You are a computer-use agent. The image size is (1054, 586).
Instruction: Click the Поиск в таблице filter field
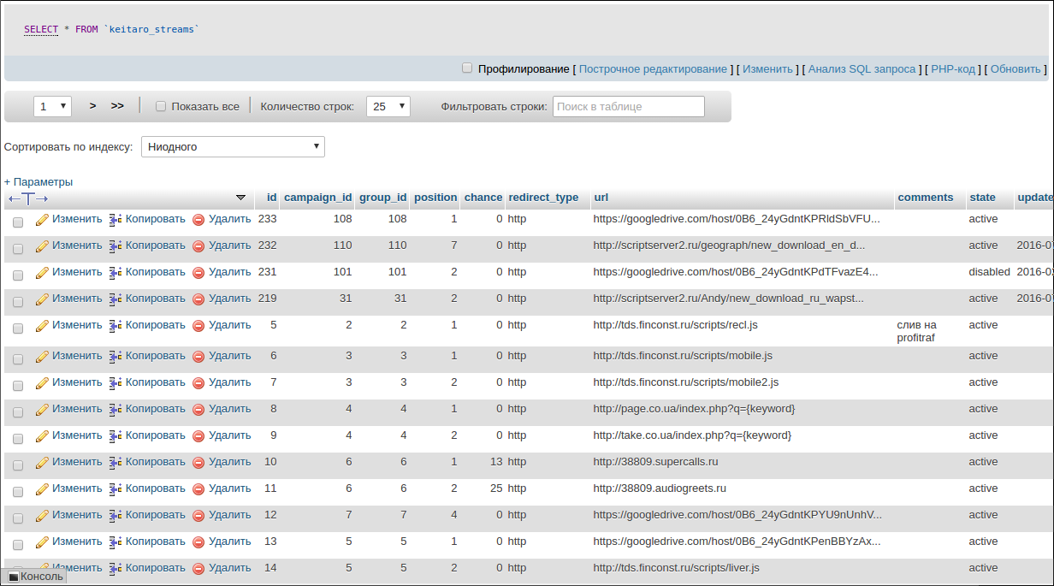tap(629, 107)
